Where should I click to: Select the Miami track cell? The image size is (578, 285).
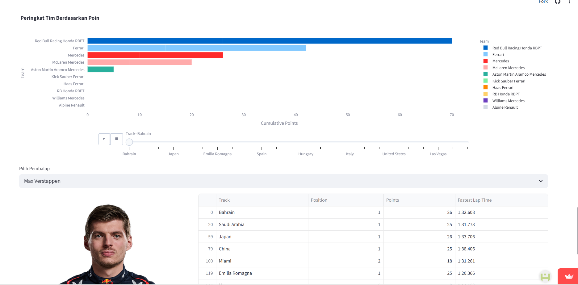[x=262, y=261]
